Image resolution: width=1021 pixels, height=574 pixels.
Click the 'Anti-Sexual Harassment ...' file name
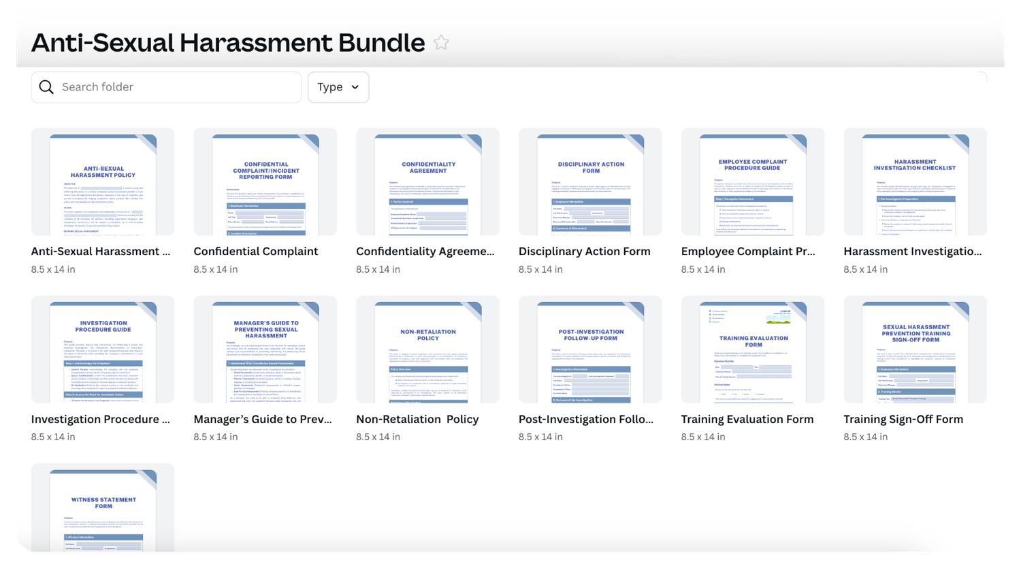(x=101, y=252)
